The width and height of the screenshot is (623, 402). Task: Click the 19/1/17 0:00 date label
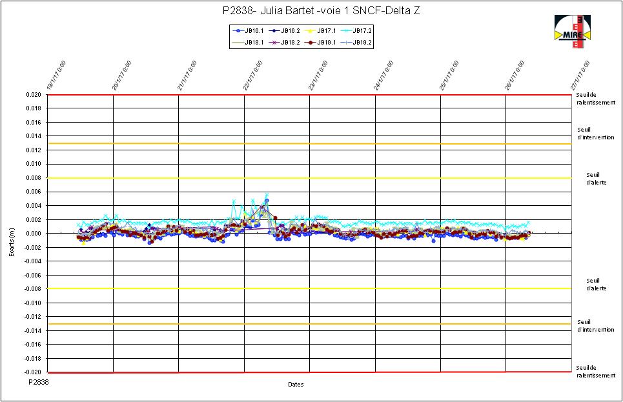56,75
